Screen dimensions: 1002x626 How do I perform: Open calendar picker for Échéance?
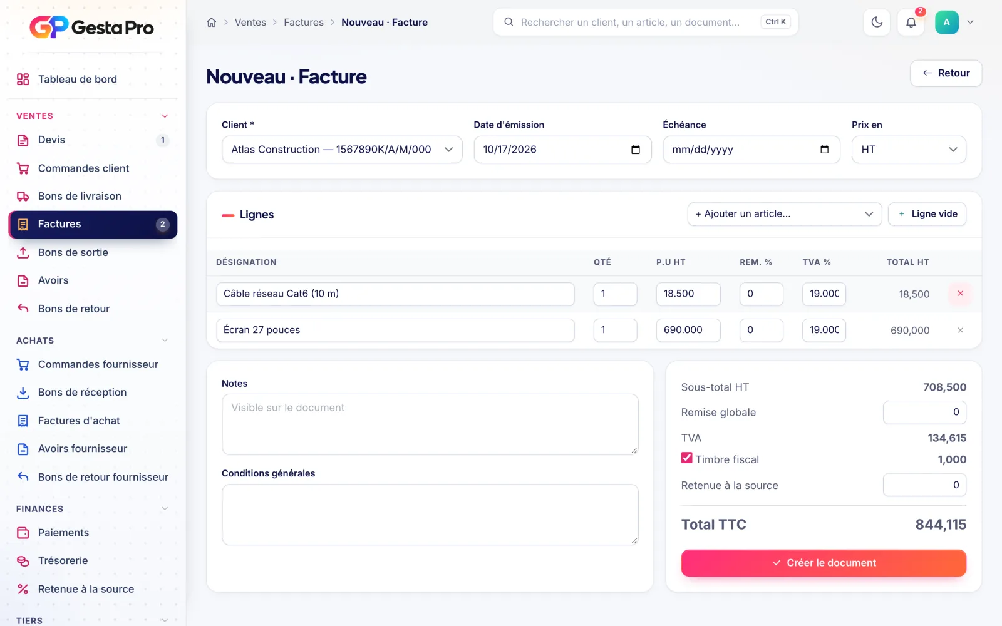tap(824, 150)
